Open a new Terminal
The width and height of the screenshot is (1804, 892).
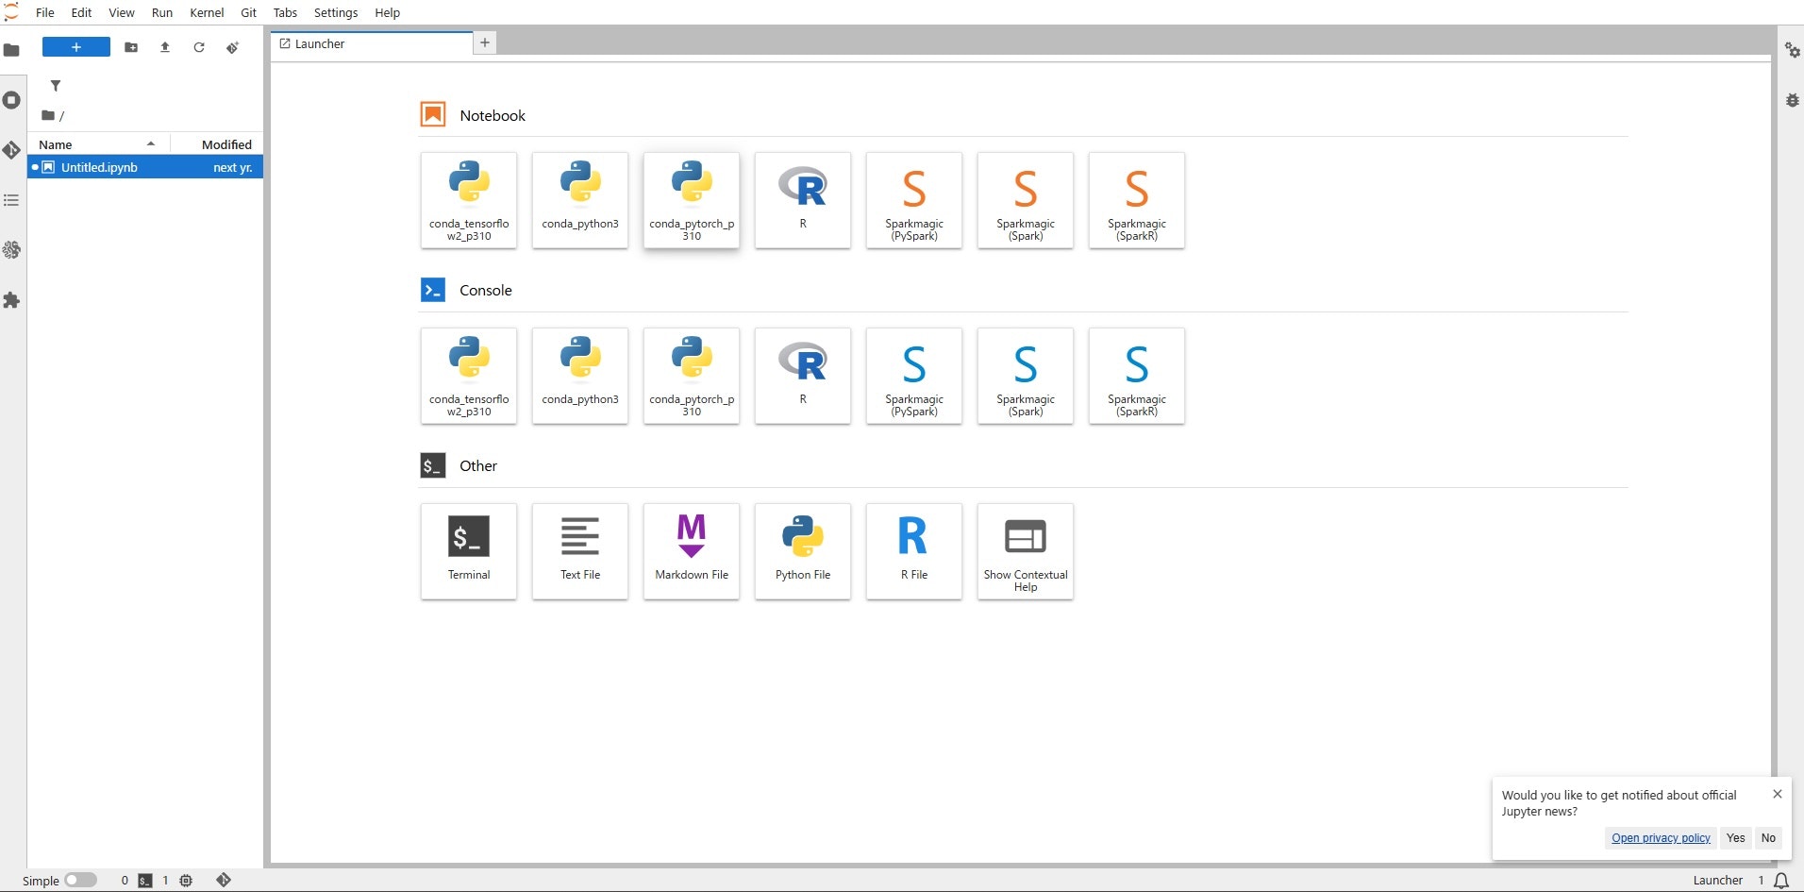click(x=469, y=551)
